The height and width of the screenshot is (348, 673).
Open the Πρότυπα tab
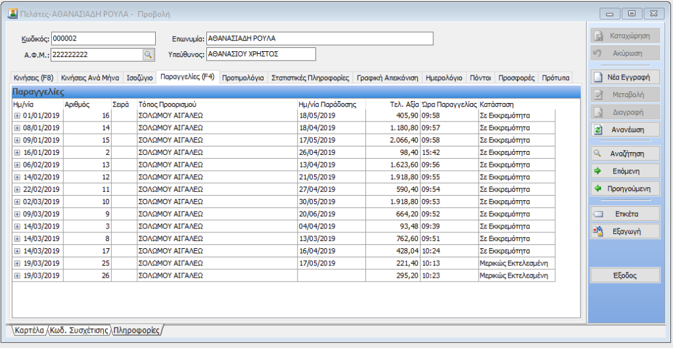[555, 78]
